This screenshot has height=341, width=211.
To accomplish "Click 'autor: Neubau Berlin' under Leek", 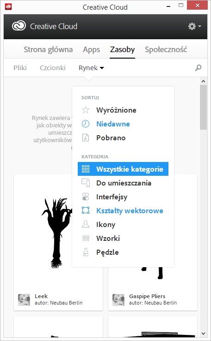I will point(58,303).
